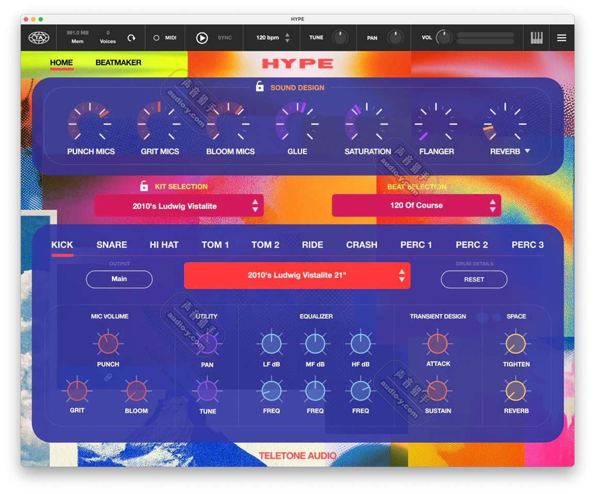Select the HI HAT tab
Image resolution: width=595 pixels, height=494 pixels.
click(x=164, y=245)
